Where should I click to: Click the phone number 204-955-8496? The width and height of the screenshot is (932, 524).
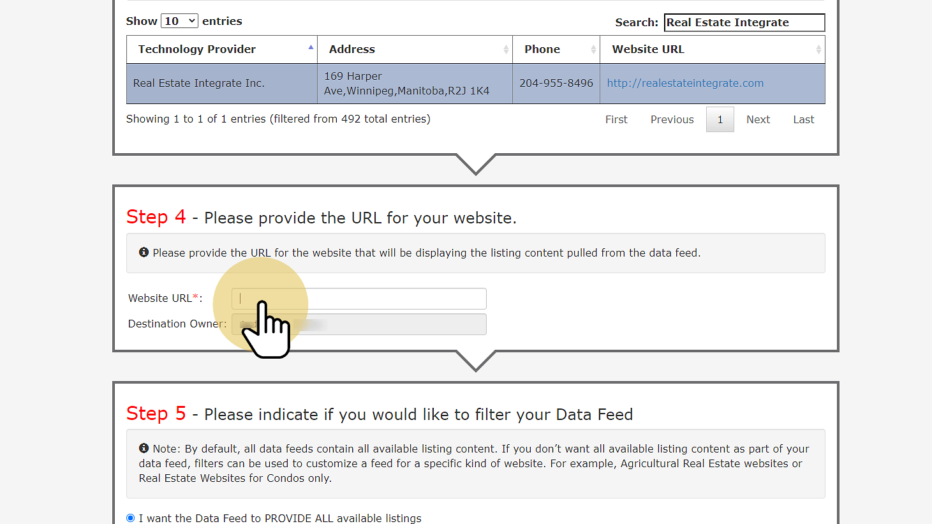(556, 83)
